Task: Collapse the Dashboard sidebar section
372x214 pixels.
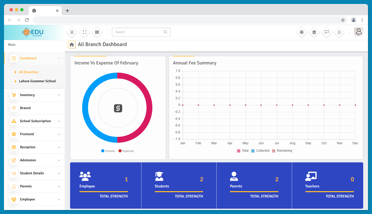Action: [59, 58]
